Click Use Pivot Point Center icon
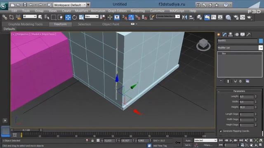The width and height of the screenshot is (264, 148). coord(102,17)
